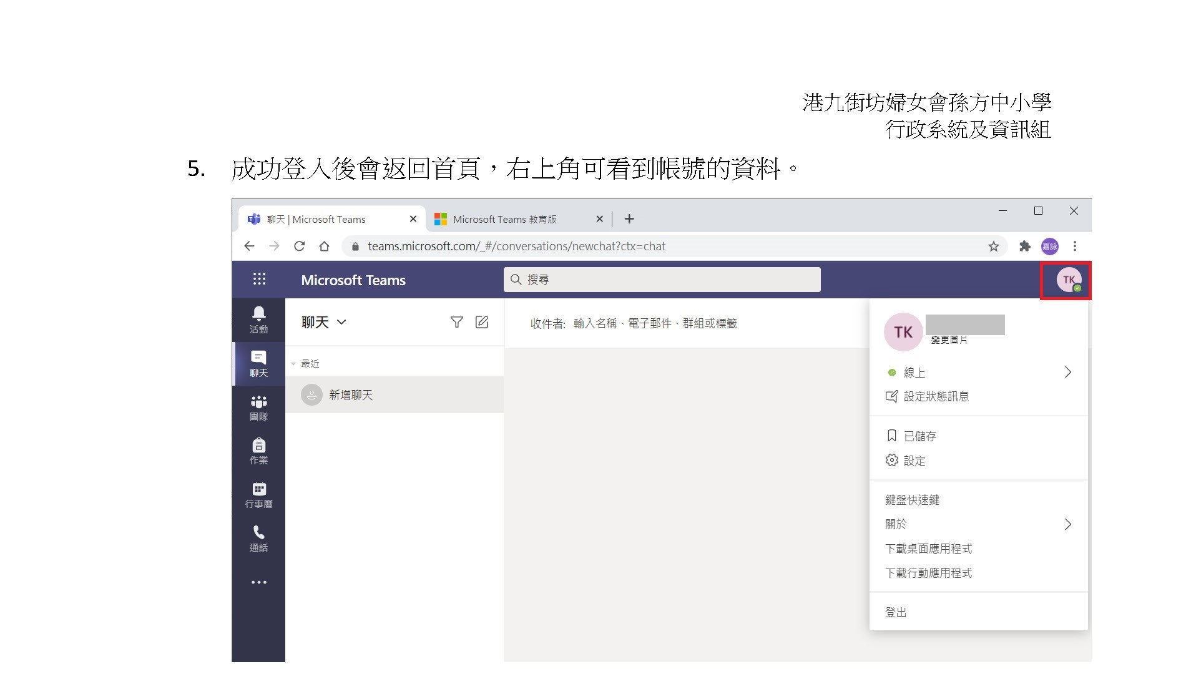Click the browser forward arrow

[274, 246]
